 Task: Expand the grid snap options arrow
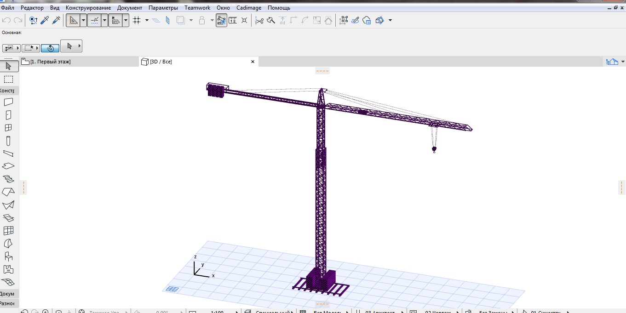click(147, 20)
